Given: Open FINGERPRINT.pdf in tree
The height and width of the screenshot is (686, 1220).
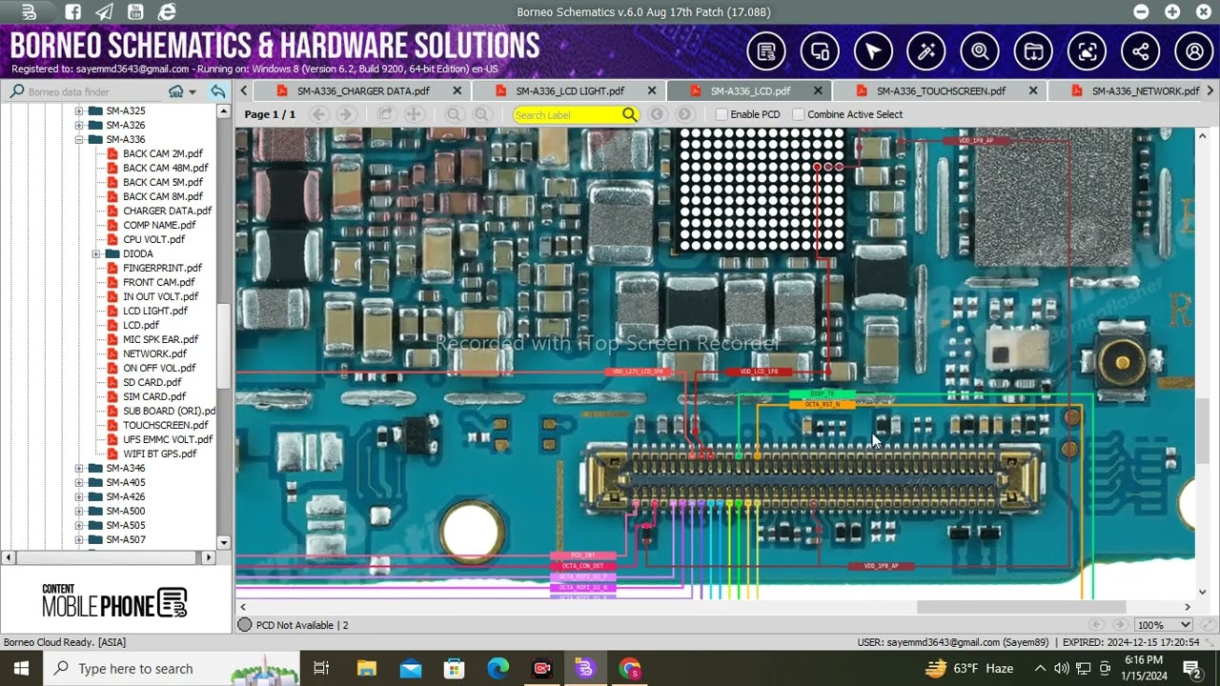Looking at the screenshot, I should (162, 268).
